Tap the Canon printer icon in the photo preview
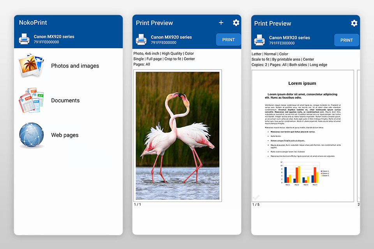 [x=141, y=39]
